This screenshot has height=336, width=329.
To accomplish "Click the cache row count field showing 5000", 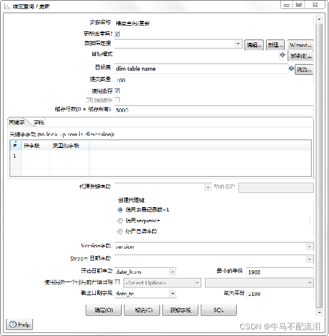I will [x=214, y=110].
